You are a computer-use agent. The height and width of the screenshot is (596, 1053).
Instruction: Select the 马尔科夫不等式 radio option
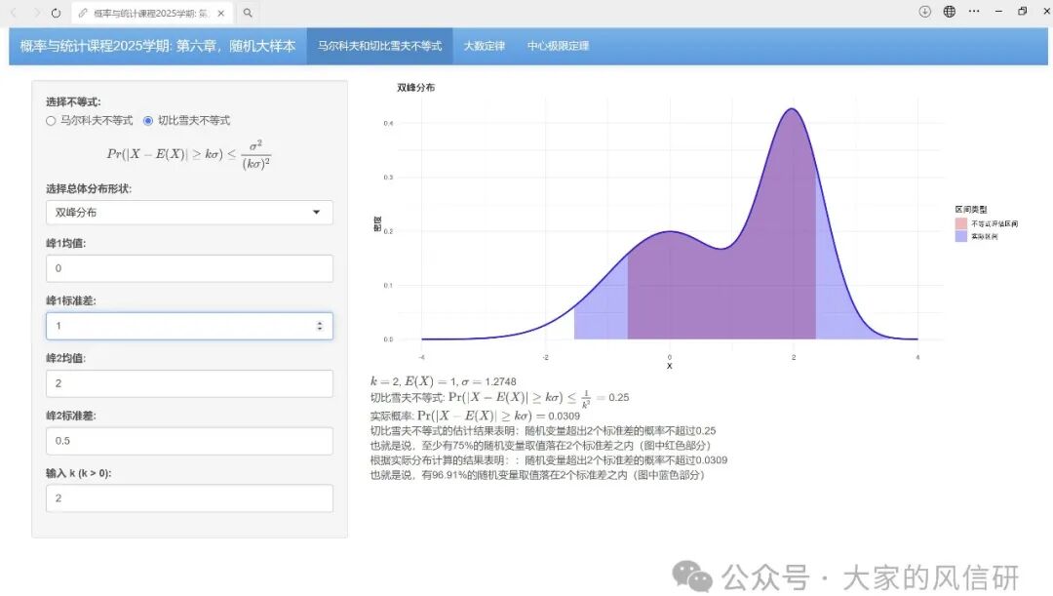point(50,120)
